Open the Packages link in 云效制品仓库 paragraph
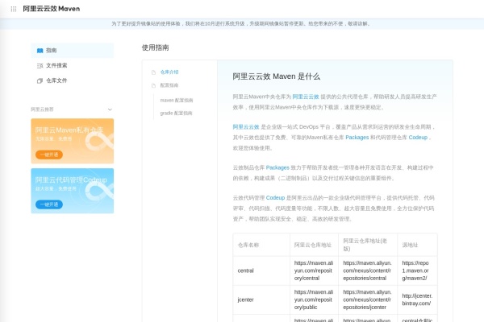484x322 pixels. [x=277, y=167]
